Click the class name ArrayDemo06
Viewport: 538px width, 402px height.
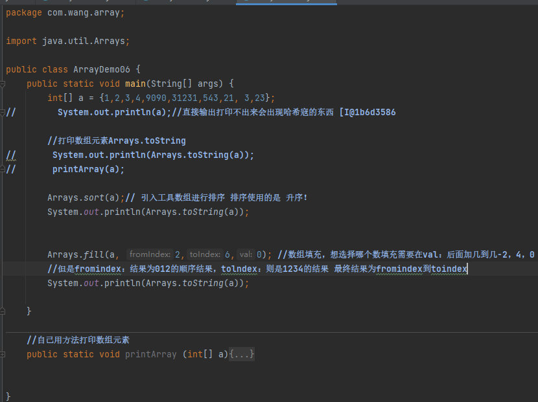104,70
